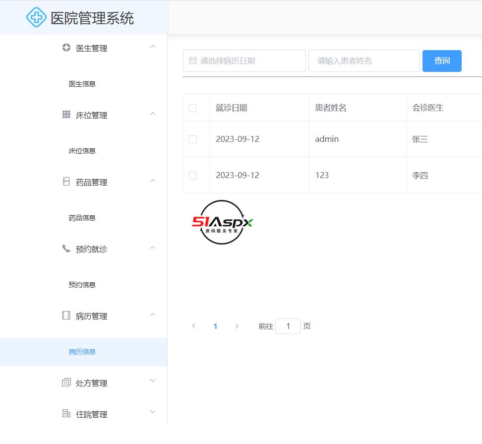
Task: Click the 病历管理 menu label
Action: 92,316
